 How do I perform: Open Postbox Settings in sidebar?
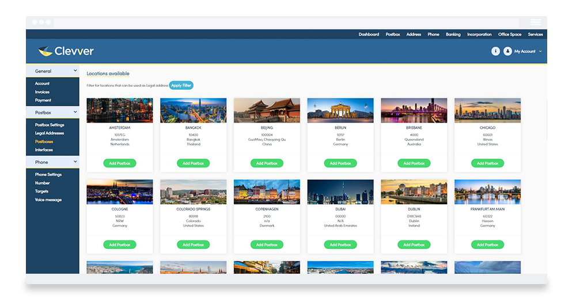[50, 125]
